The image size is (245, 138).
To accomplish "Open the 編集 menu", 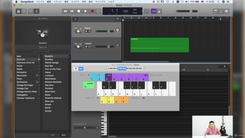I will (x=49, y=2).
